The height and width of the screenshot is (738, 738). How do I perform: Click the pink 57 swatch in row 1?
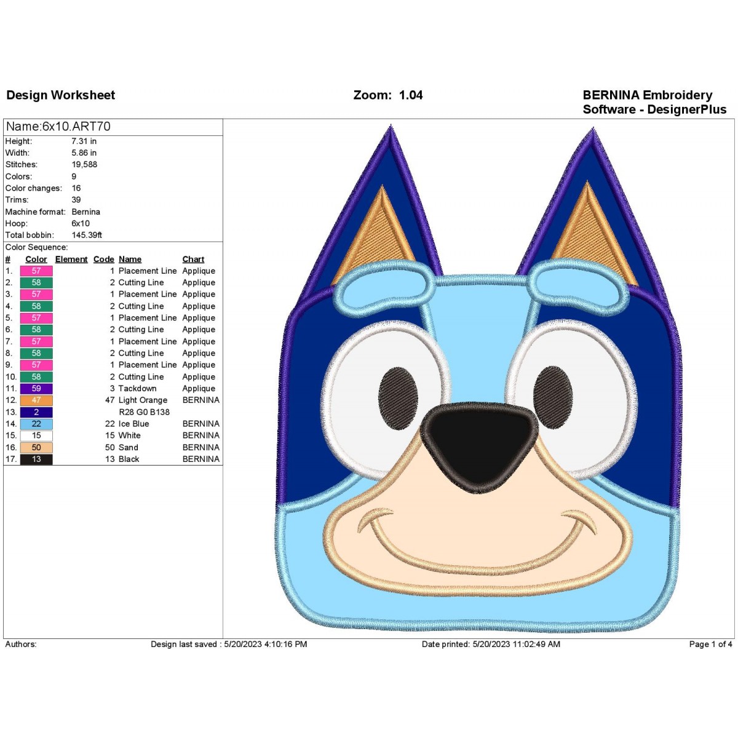(36, 271)
